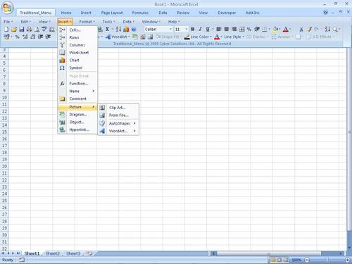The image size is (352, 264).
Task: Click the Office Button orb
Action: click(x=8, y=8)
